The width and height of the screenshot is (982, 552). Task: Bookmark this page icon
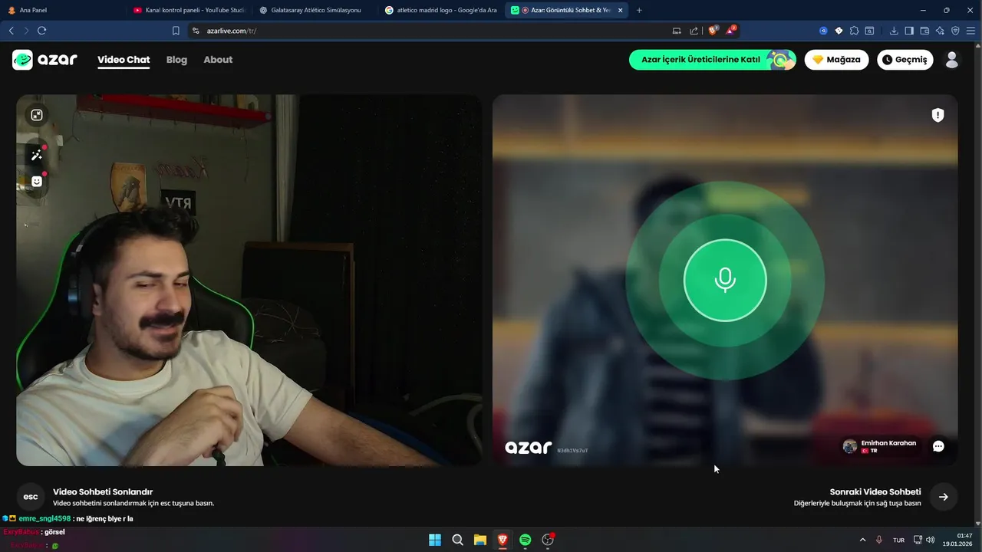point(176,31)
